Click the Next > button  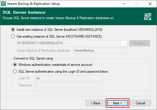point(117,103)
